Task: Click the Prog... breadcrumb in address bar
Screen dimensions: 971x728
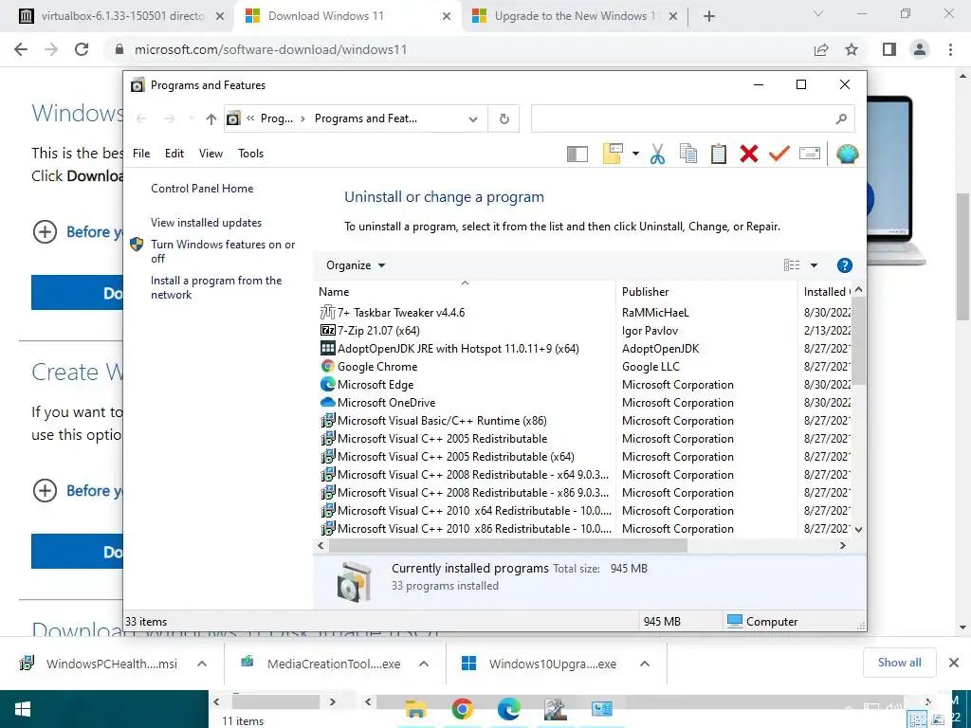Action: [x=277, y=118]
